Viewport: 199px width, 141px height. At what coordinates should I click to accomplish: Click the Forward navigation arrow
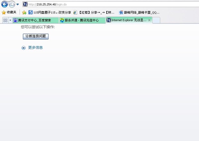tap(12, 4)
